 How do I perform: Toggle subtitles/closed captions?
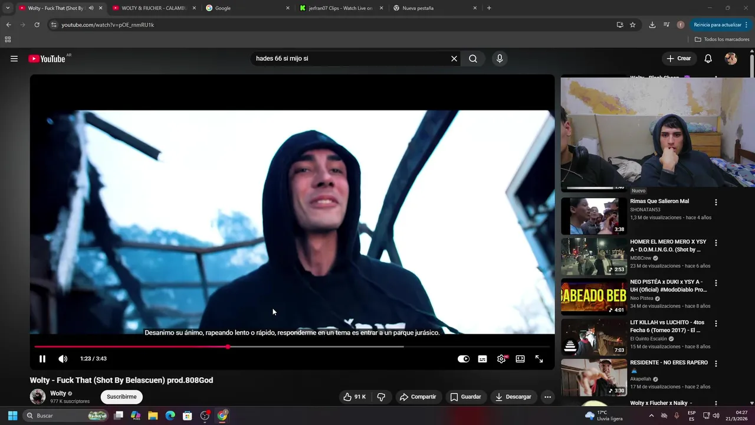[x=482, y=359]
